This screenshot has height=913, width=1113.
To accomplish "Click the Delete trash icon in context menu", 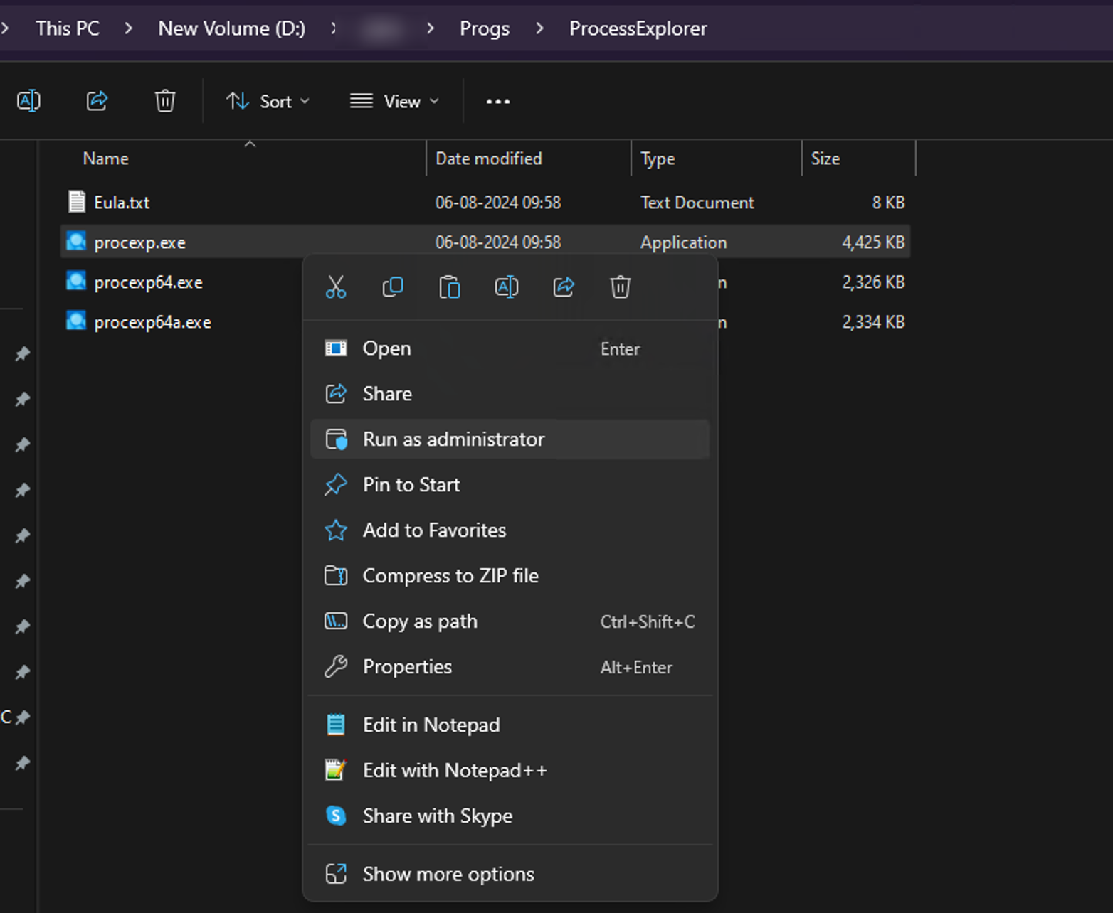I will pos(620,287).
